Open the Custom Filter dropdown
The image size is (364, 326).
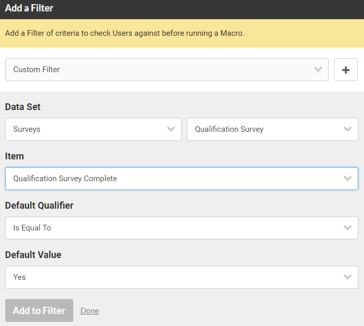[167, 70]
